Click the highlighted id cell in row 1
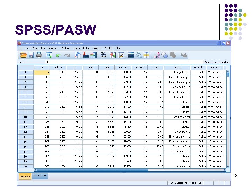The height and width of the screenshot is (189, 252). coord(42,72)
